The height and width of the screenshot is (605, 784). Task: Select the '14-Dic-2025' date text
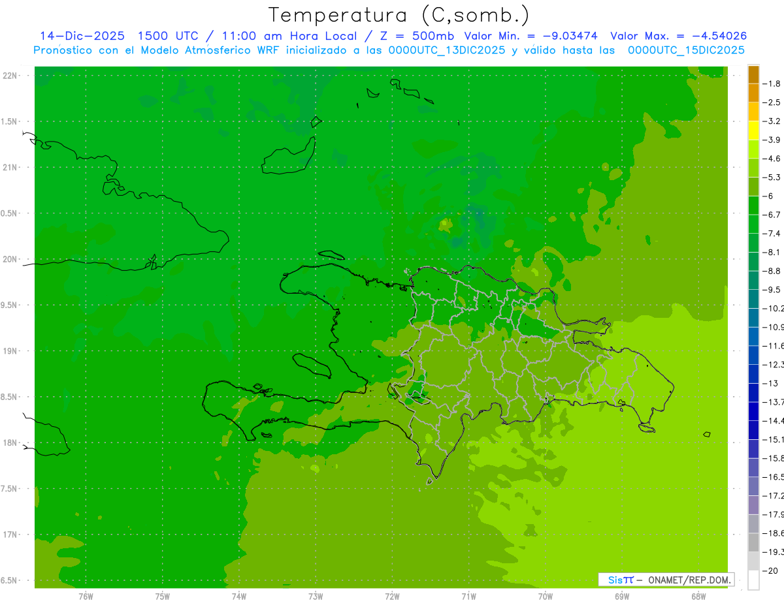(x=82, y=36)
